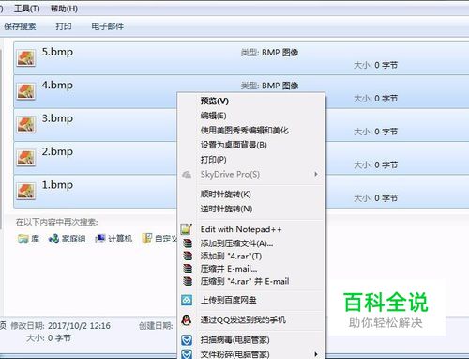Click the QQ penguin icon
Screen dimensions: 469x359
pos(187,320)
